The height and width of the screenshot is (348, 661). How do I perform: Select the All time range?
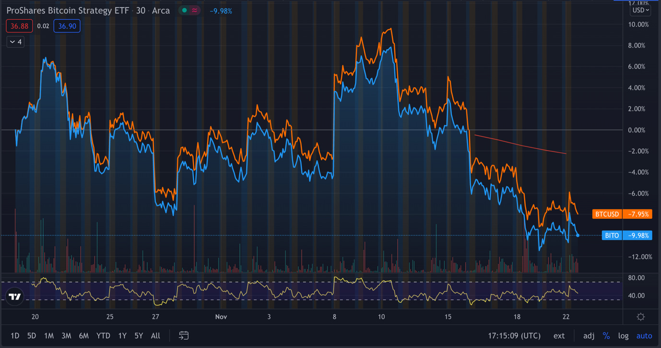(x=155, y=336)
